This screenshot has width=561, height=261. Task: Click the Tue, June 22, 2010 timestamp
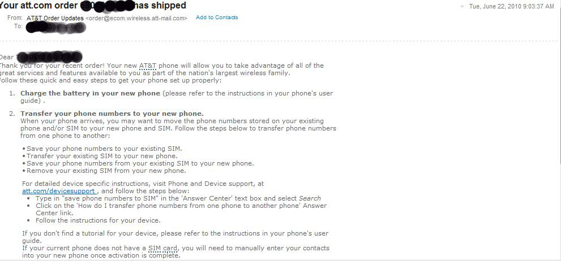[512, 6]
